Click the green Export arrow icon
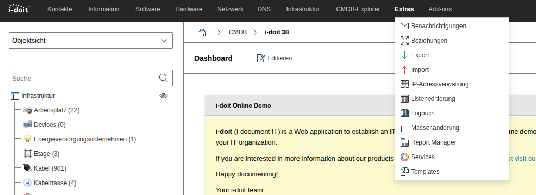 (x=405, y=55)
